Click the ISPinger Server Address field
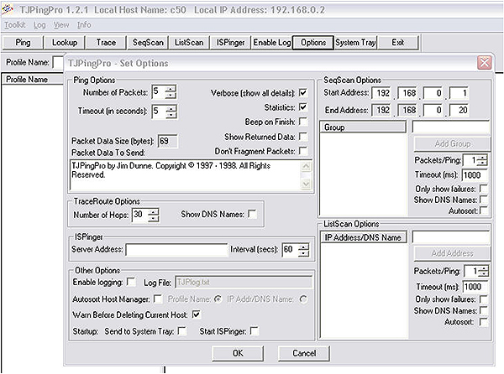The height and width of the screenshot is (374, 504). pos(176,250)
